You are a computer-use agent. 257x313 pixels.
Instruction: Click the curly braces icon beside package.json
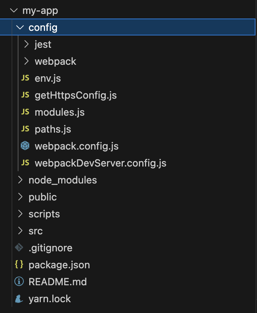pos(19,265)
